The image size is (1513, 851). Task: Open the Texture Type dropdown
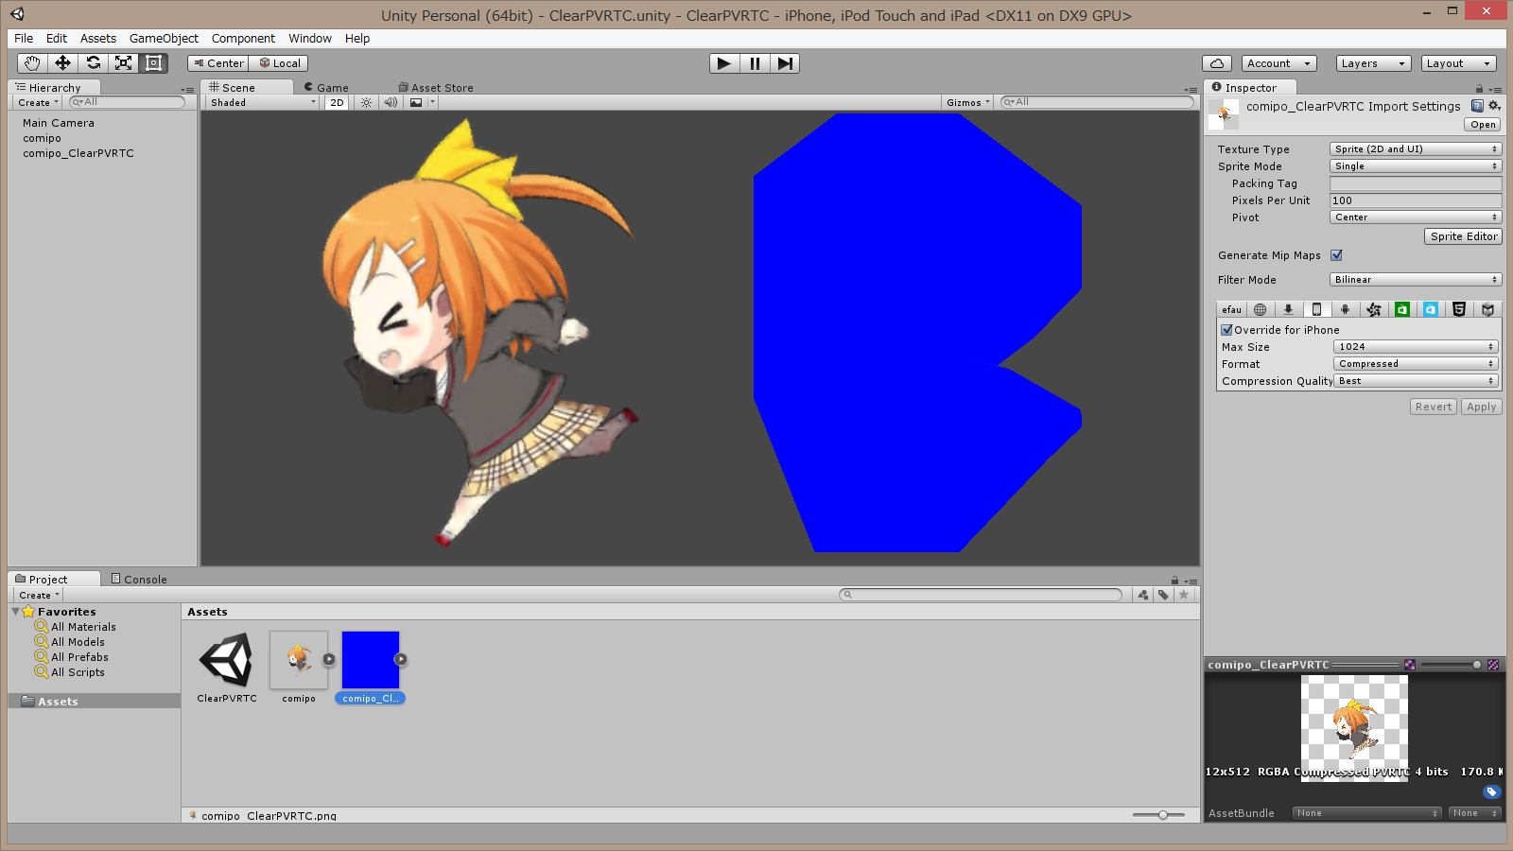pos(1416,149)
